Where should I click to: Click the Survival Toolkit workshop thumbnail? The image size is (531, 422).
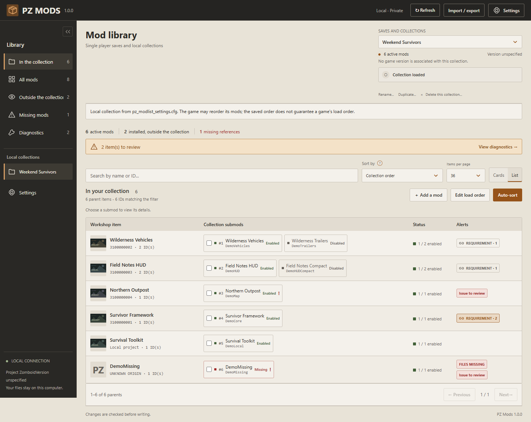click(98, 343)
